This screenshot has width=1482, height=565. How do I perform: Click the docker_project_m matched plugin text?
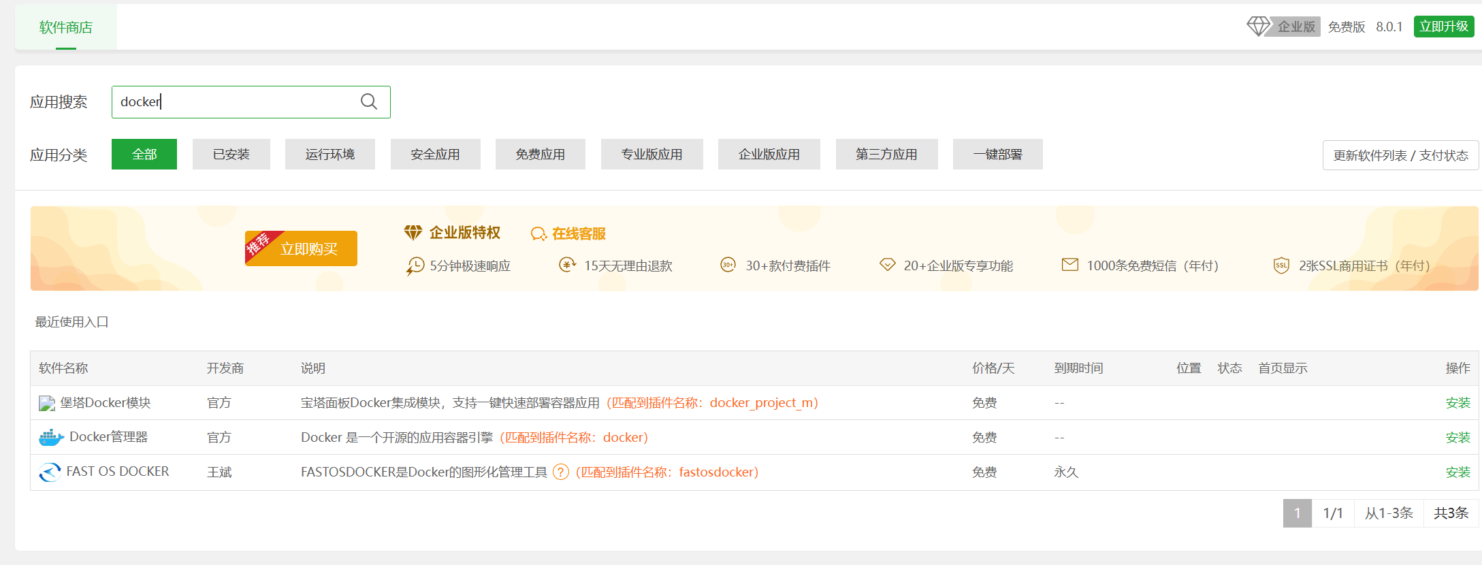762,403
